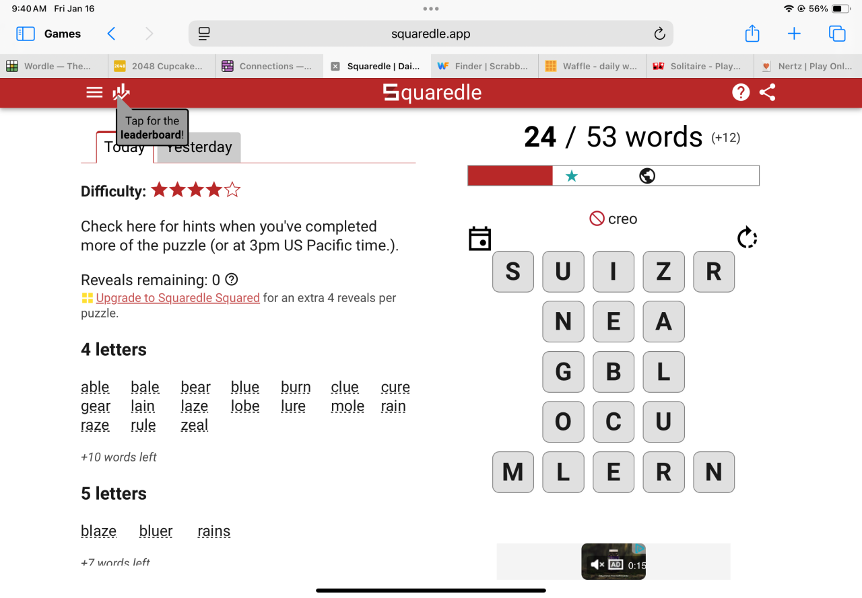Viewport: 862px width, 598px height.
Task: Tap the "+10 words left" note
Action: pos(119,457)
